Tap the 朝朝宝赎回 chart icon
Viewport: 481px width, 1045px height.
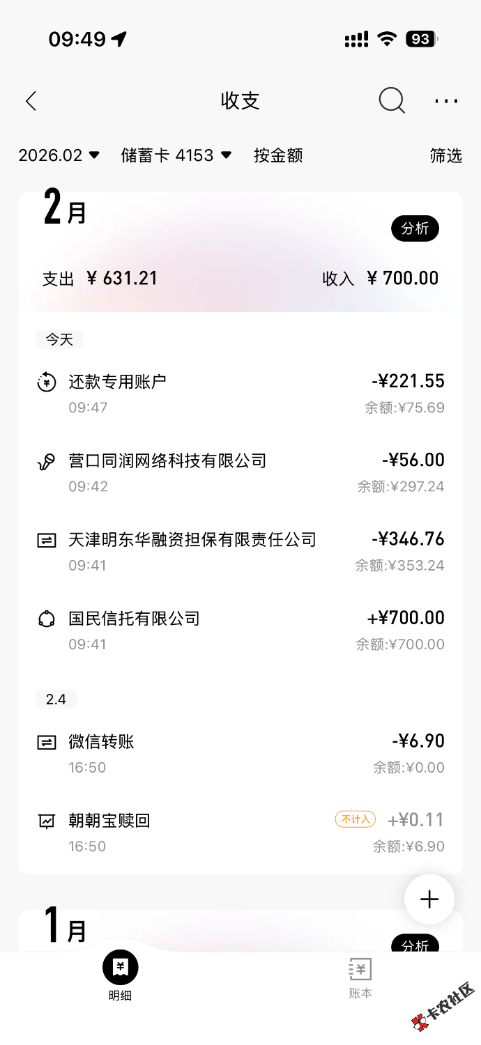(47, 821)
